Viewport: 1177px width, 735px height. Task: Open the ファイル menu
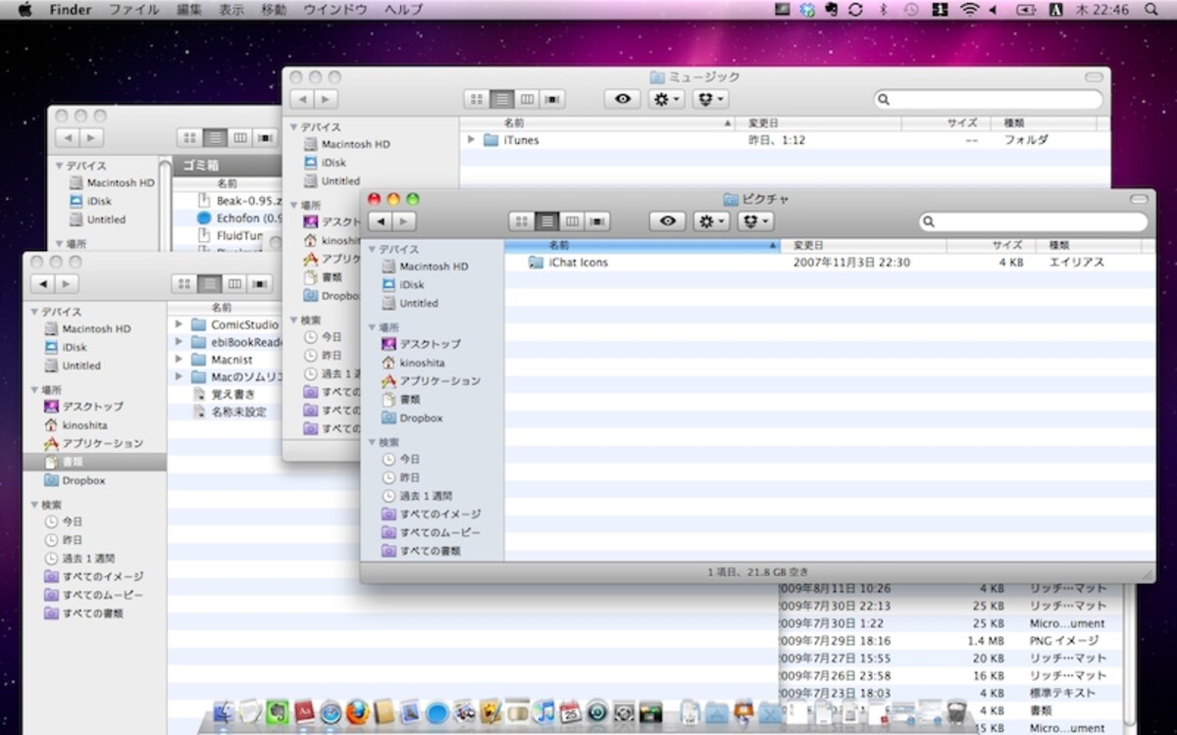133,10
